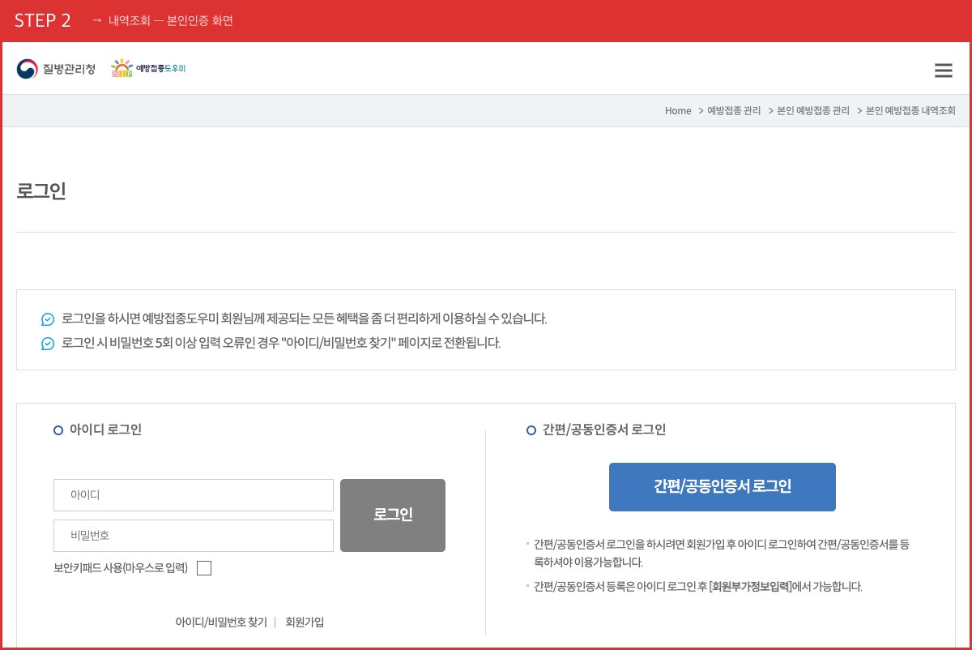Click notice about 회원님께 제공되는 모든 혜택

point(304,319)
